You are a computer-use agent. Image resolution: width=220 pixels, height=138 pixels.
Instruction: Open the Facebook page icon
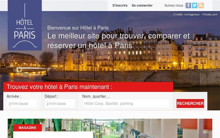(x=188, y=6)
